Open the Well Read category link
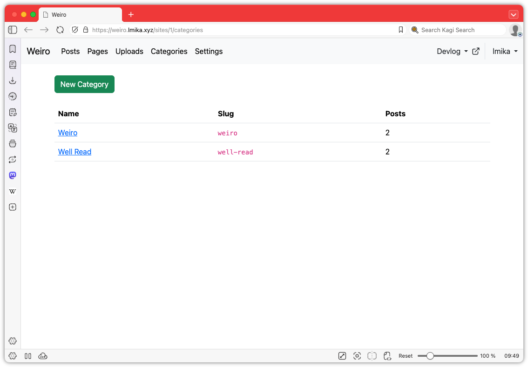528x367 pixels. (74, 152)
